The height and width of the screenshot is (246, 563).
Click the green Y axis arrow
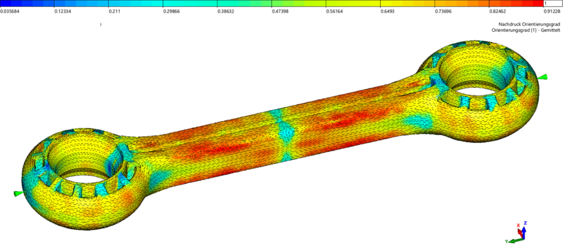tap(514, 240)
